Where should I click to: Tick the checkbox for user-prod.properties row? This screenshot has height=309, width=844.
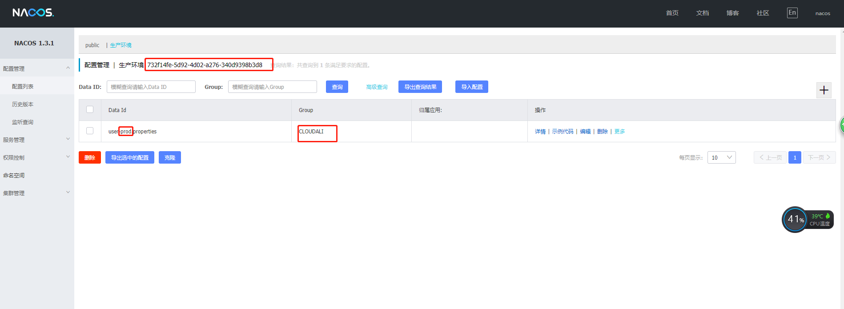[90, 131]
